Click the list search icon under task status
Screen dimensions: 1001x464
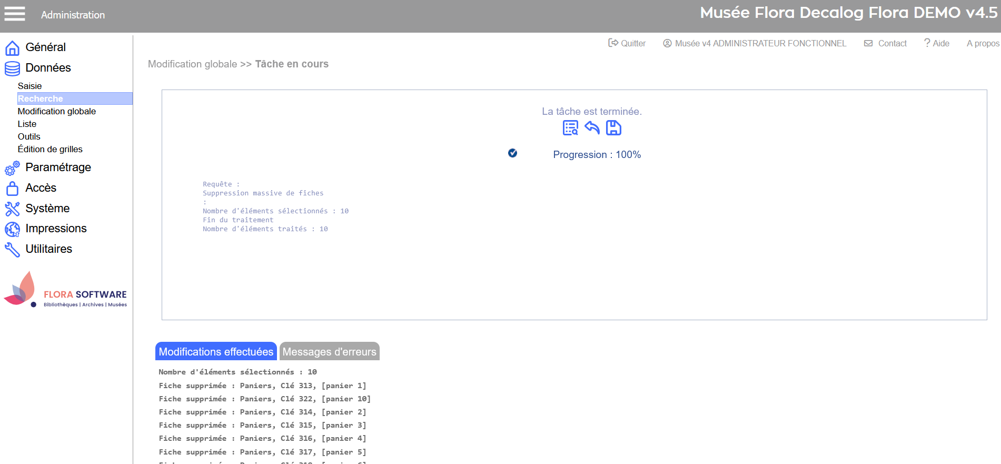(x=570, y=128)
